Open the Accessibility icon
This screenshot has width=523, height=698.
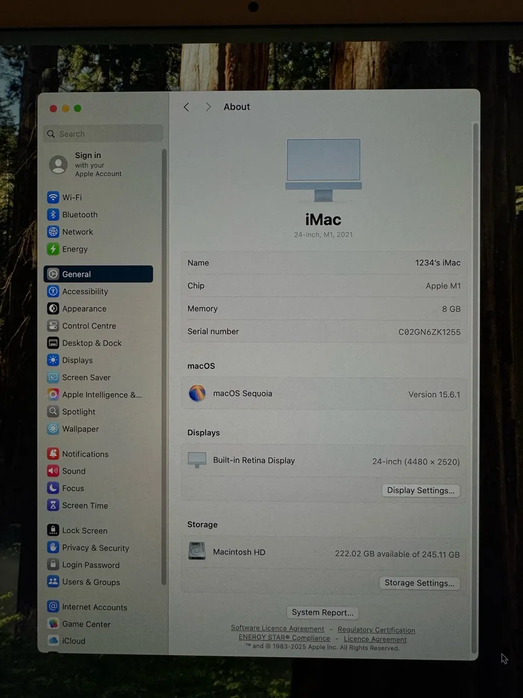[53, 291]
